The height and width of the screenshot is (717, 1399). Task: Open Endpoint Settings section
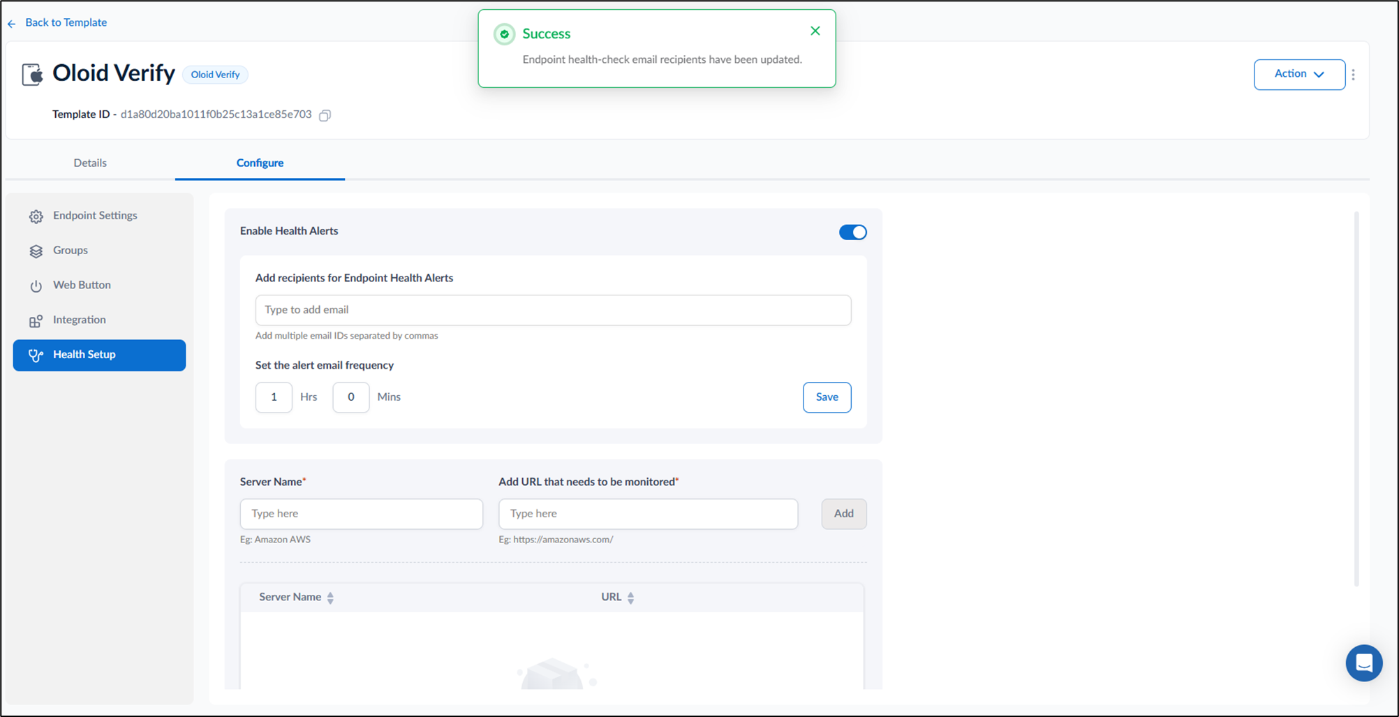point(99,216)
